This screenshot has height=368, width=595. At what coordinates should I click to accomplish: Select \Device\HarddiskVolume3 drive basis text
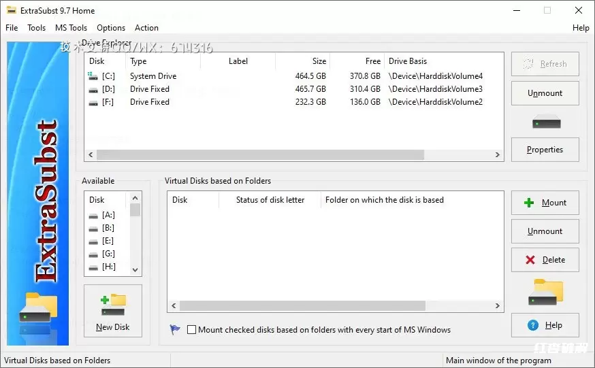(436, 89)
